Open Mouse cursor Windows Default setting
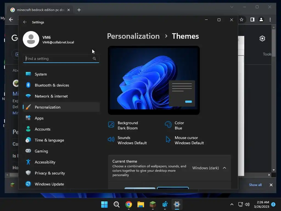Viewport: 281px width, 211px height. pyautogui.click(x=184, y=140)
